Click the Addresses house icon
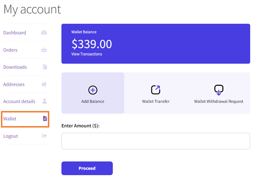This screenshot has height=181, width=258. [x=44, y=84]
